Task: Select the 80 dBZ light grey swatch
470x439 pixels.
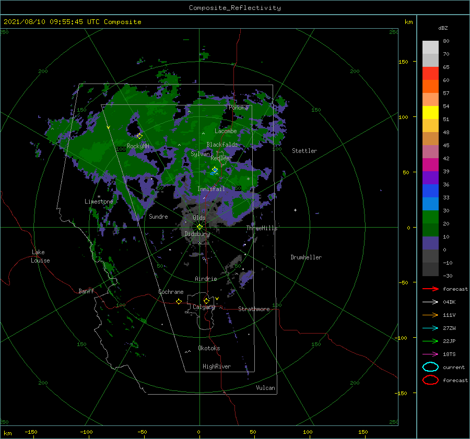Action: click(x=430, y=48)
